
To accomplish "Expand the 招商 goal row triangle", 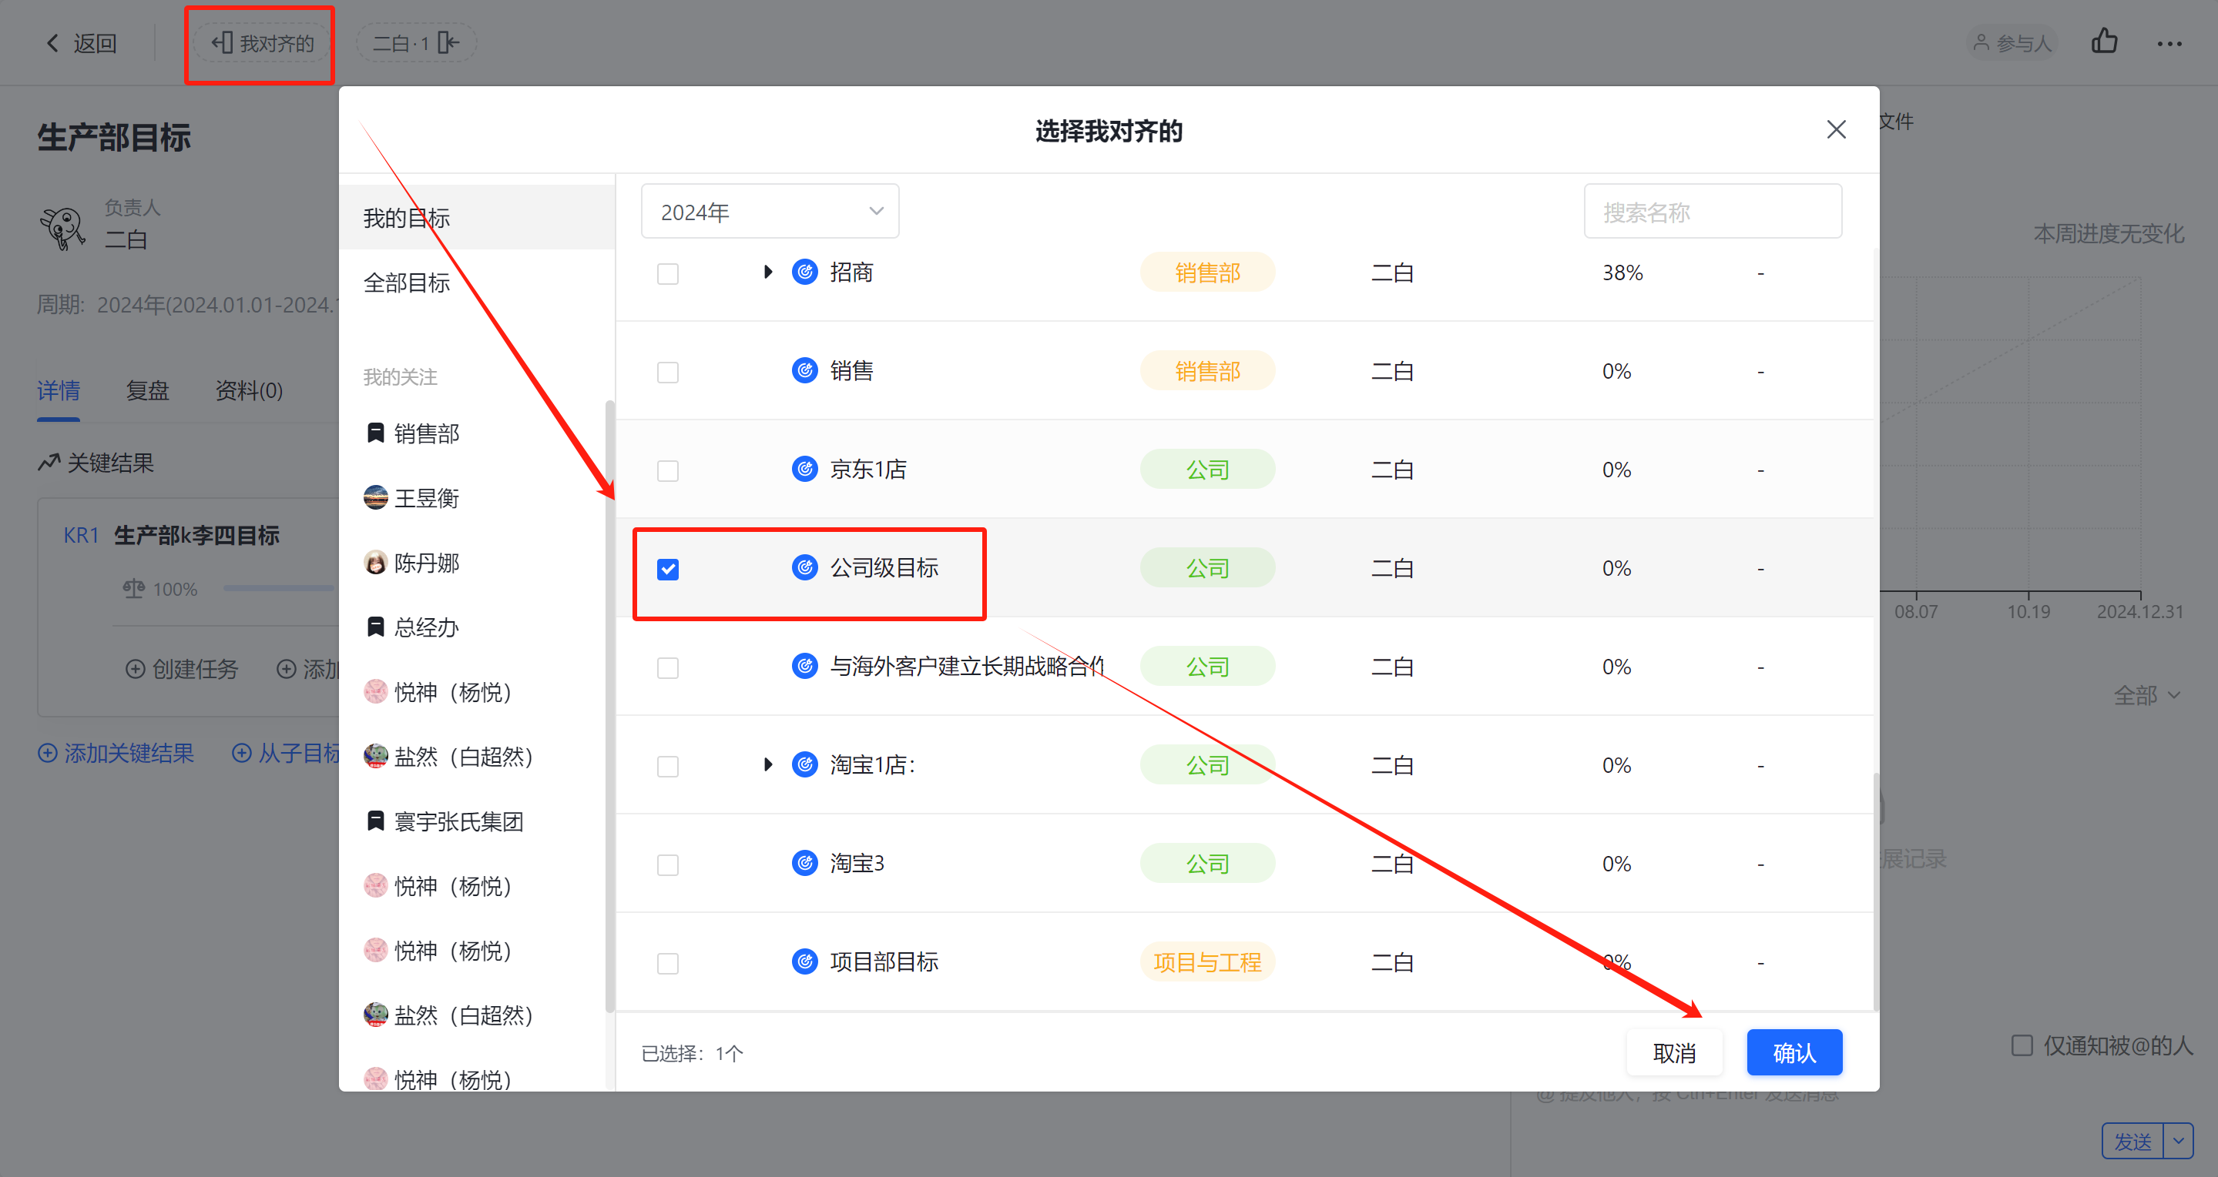I will coord(768,273).
